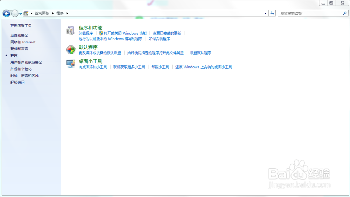Expand the arrow after 控制面板 breadcrumb

pos(53,13)
